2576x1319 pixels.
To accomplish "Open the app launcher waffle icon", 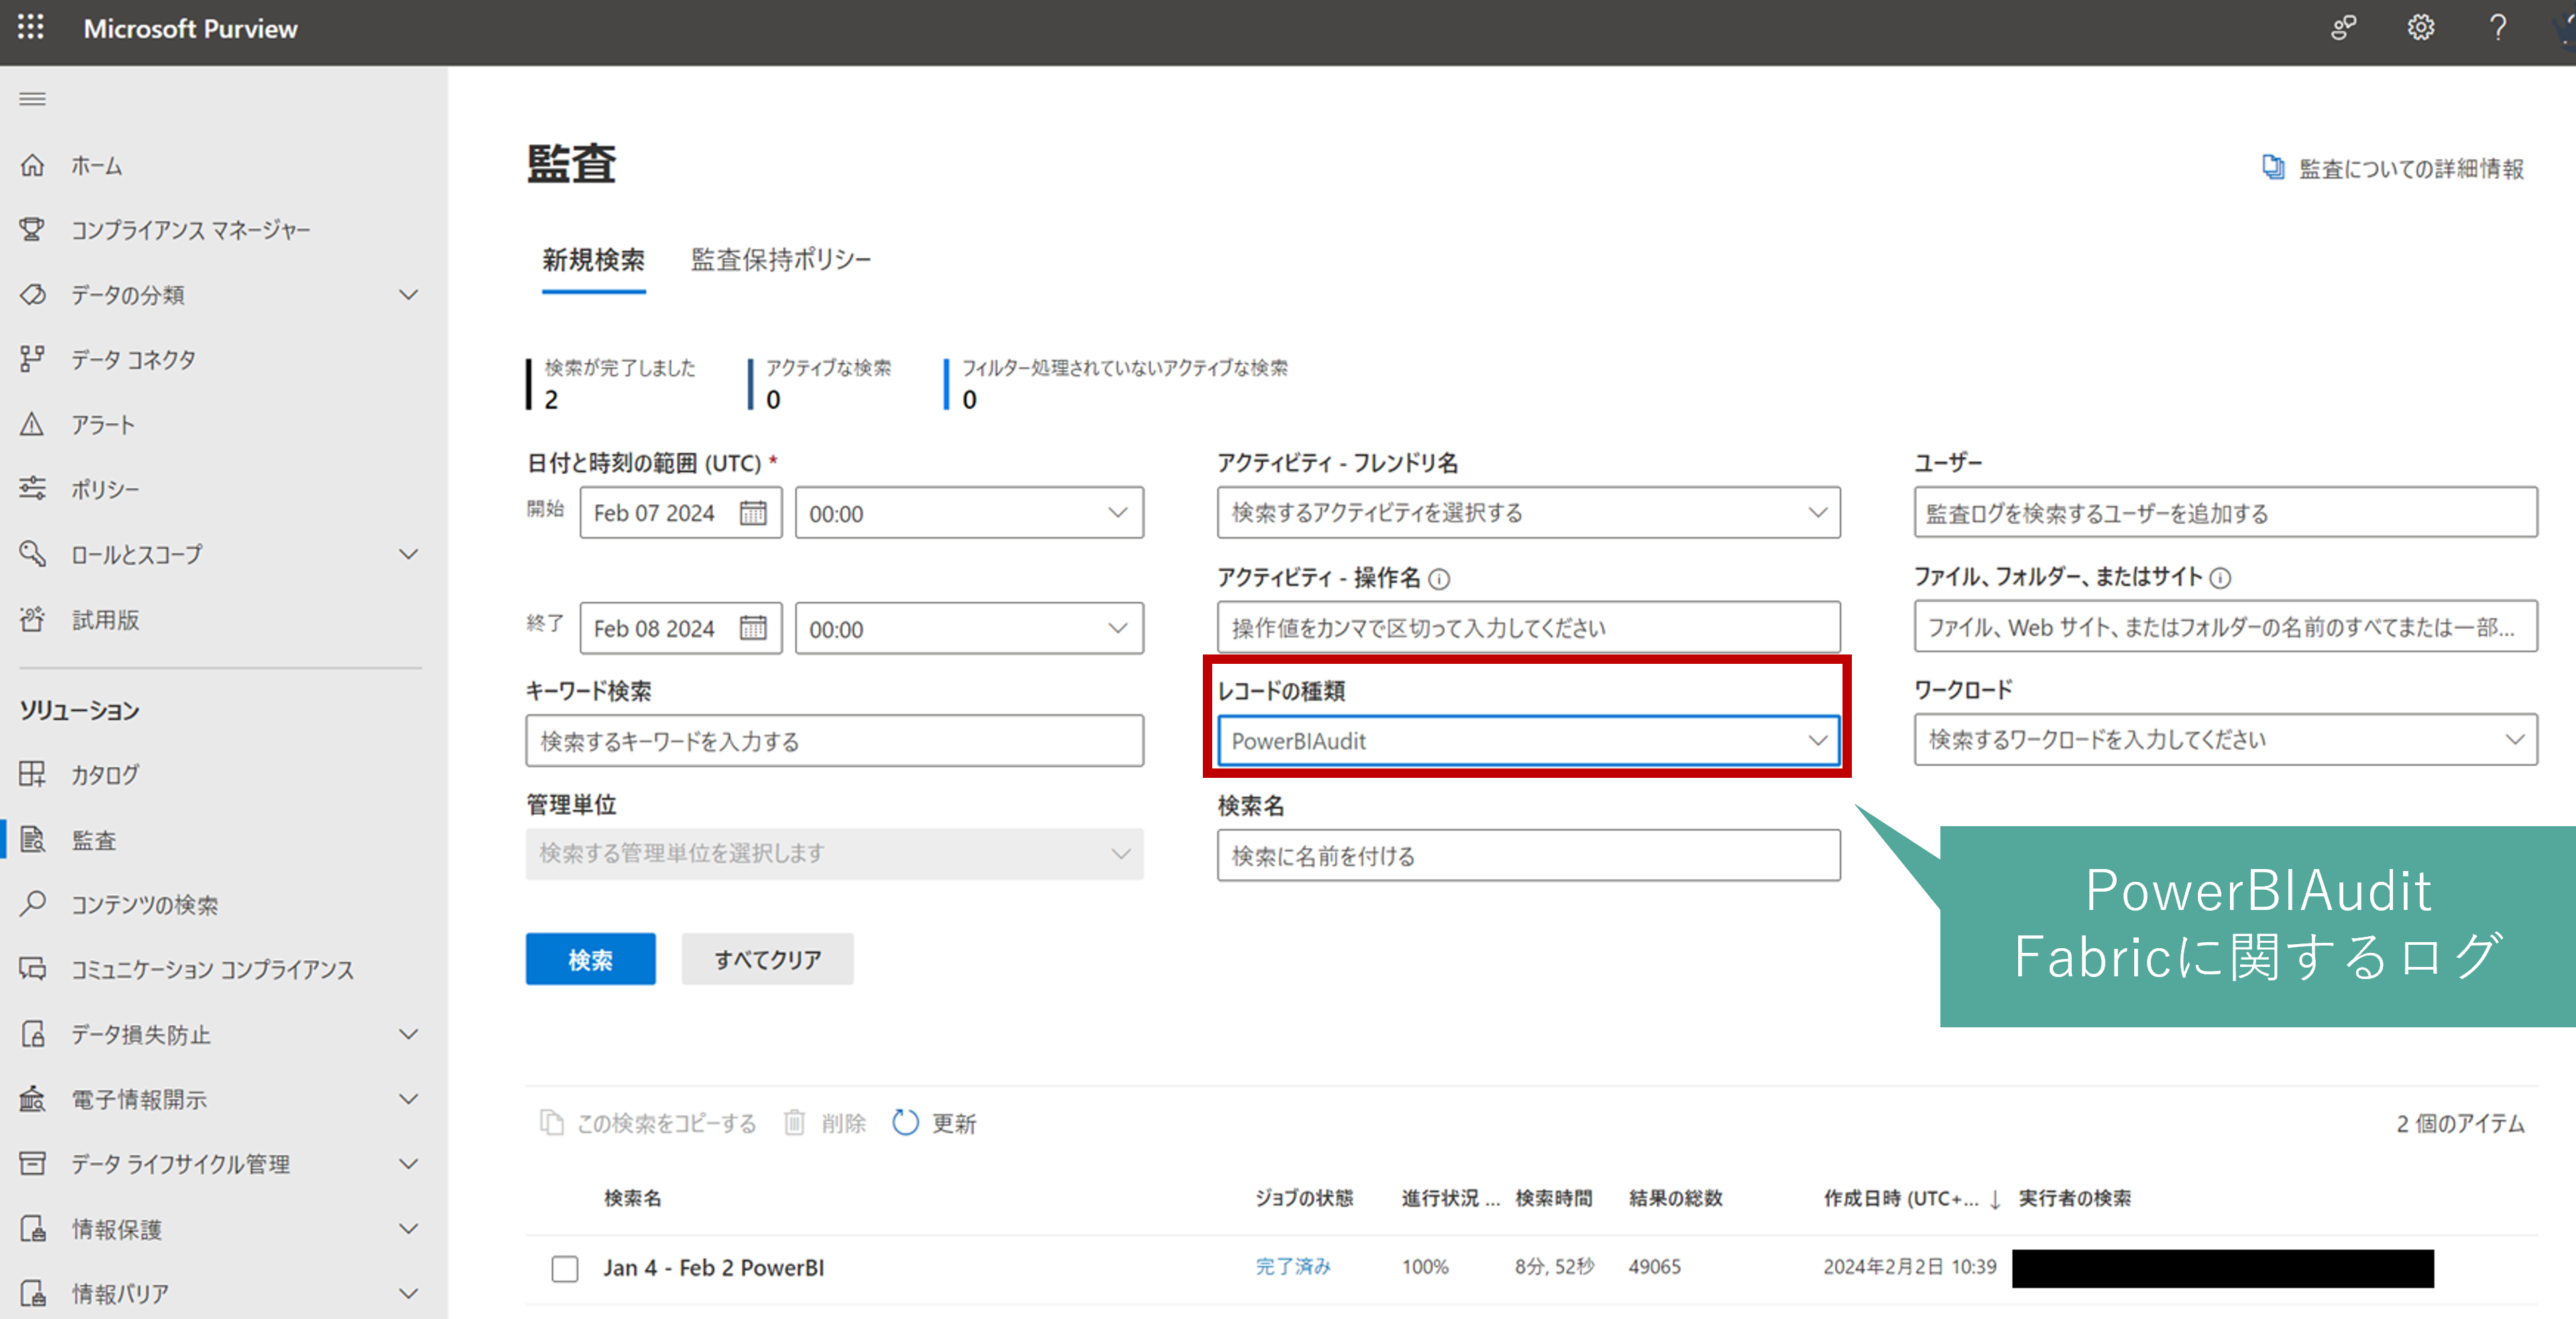I will 31,27.
